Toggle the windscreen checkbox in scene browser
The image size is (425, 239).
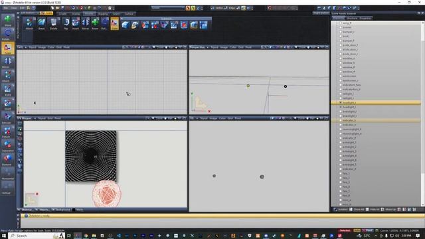341,76
